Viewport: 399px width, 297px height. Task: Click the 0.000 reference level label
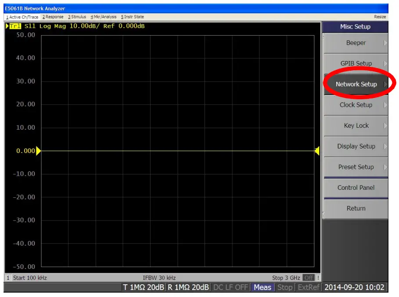26,151
